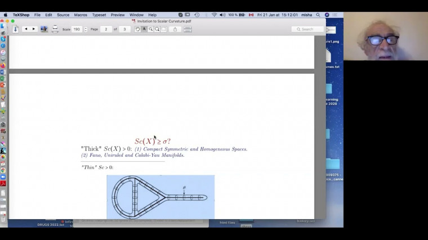Click the split window toolbar icon
Viewport: 428px width, 240px height.
click(188, 29)
